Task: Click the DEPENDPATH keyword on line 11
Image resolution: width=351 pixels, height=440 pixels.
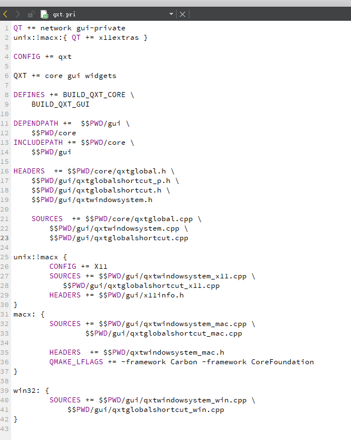Action: click(x=36, y=123)
